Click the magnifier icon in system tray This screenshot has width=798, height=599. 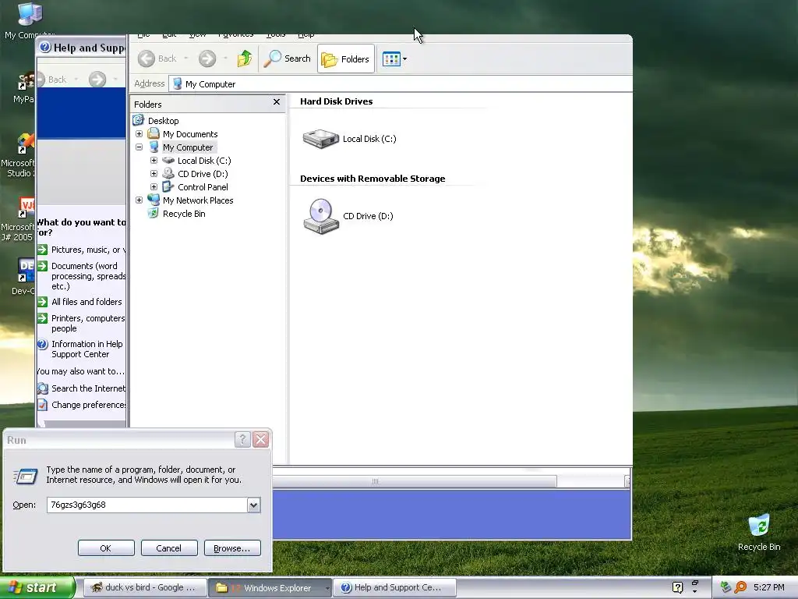tap(740, 587)
